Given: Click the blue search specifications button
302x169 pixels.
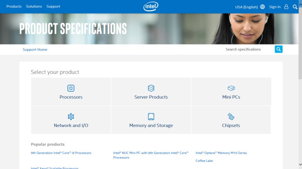Looking at the screenshot, I should [279, 49].
